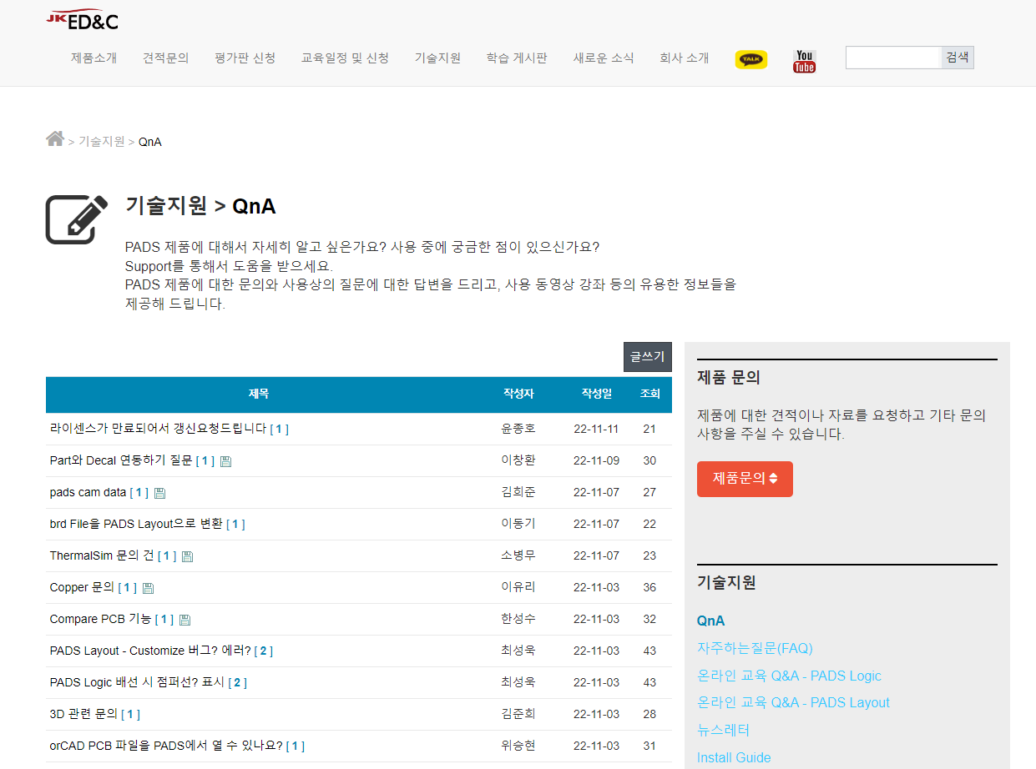This screenshot has height=769, width=1036.
Task: Click the 글쓰기 write button
Action: click(648, 357)
